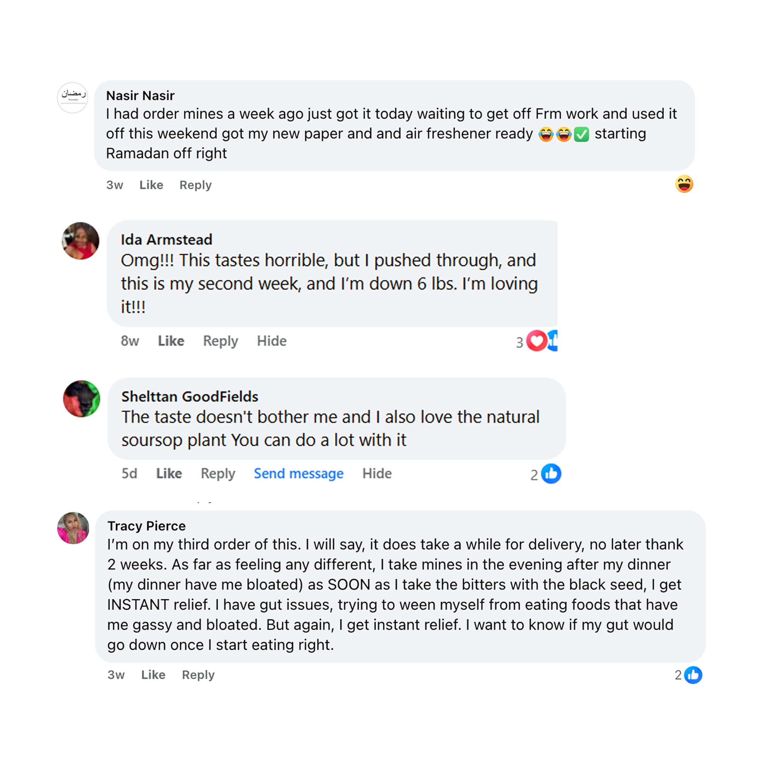Click the heart reaction on Ida's comment
Screen dimensions: 766x766
pyautogui.click(x=537, y=340)
